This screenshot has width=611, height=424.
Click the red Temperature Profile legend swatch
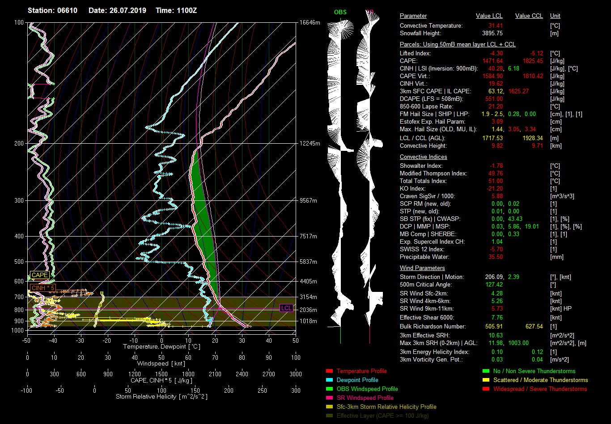point(330,371)
